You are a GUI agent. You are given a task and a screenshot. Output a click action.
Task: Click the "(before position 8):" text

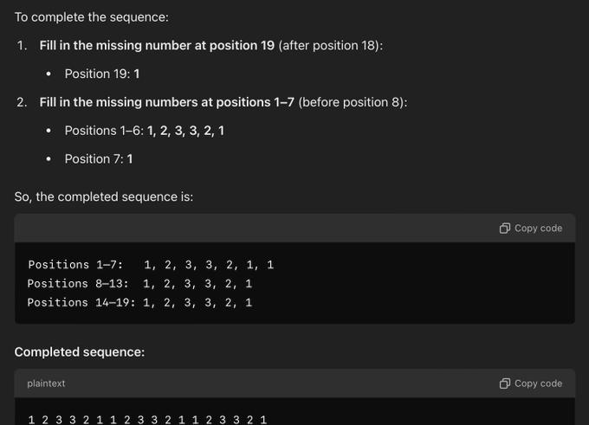point(353,102)
